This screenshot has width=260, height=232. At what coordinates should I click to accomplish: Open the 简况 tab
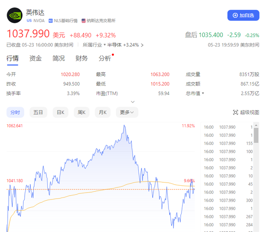coord(58,58)
